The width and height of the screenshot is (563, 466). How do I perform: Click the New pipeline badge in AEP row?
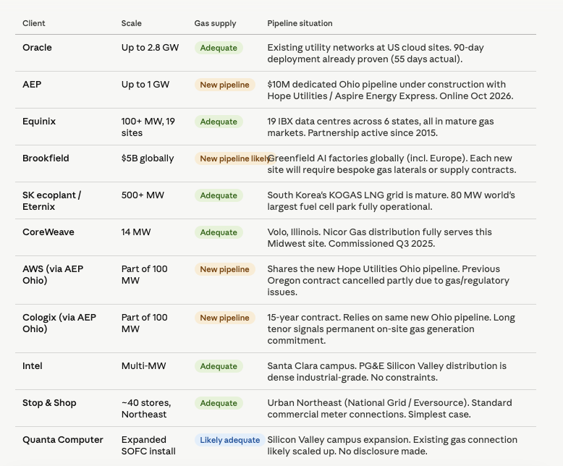point(225,85)
